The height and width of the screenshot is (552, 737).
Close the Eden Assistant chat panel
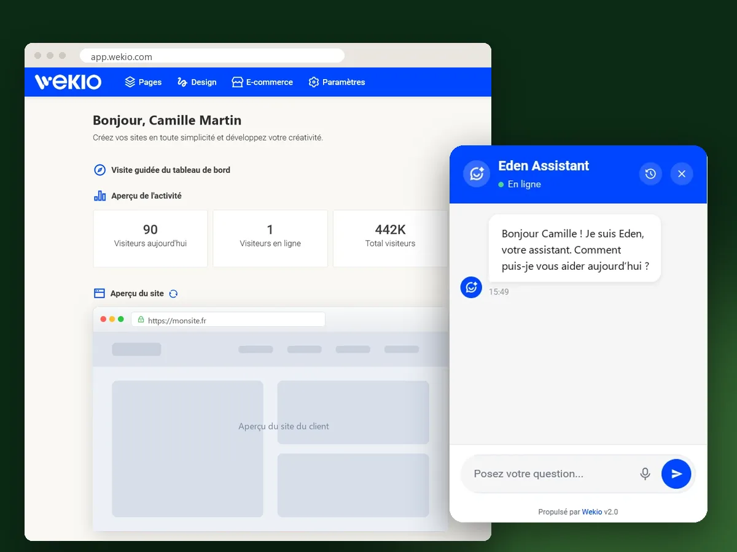(682, 174)
